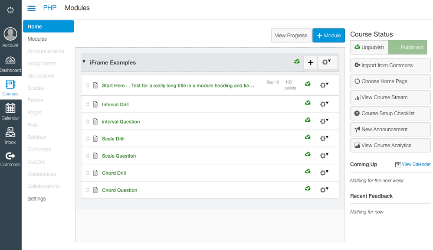Image resolution: width=433 pixels, height=250 pixels.
Task: Open Settings in course navigation
Action: pyautogui.click(x=37, y=198)
